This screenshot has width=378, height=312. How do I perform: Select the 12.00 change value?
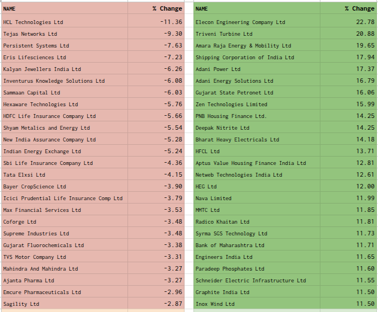click(366, 186)
